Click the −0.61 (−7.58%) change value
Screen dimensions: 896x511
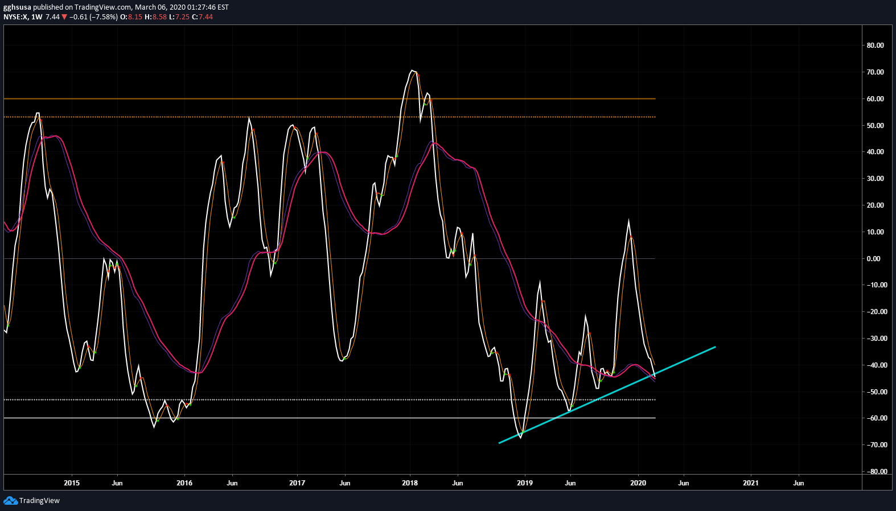click(x=93, y=17)
